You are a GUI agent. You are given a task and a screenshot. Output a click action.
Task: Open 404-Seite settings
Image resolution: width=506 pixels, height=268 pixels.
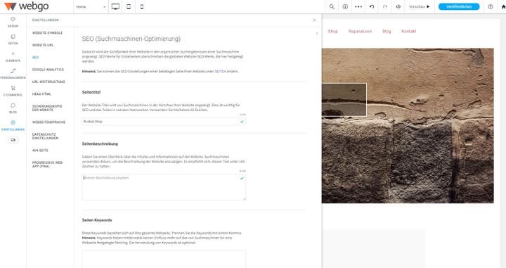pos(40,151)
